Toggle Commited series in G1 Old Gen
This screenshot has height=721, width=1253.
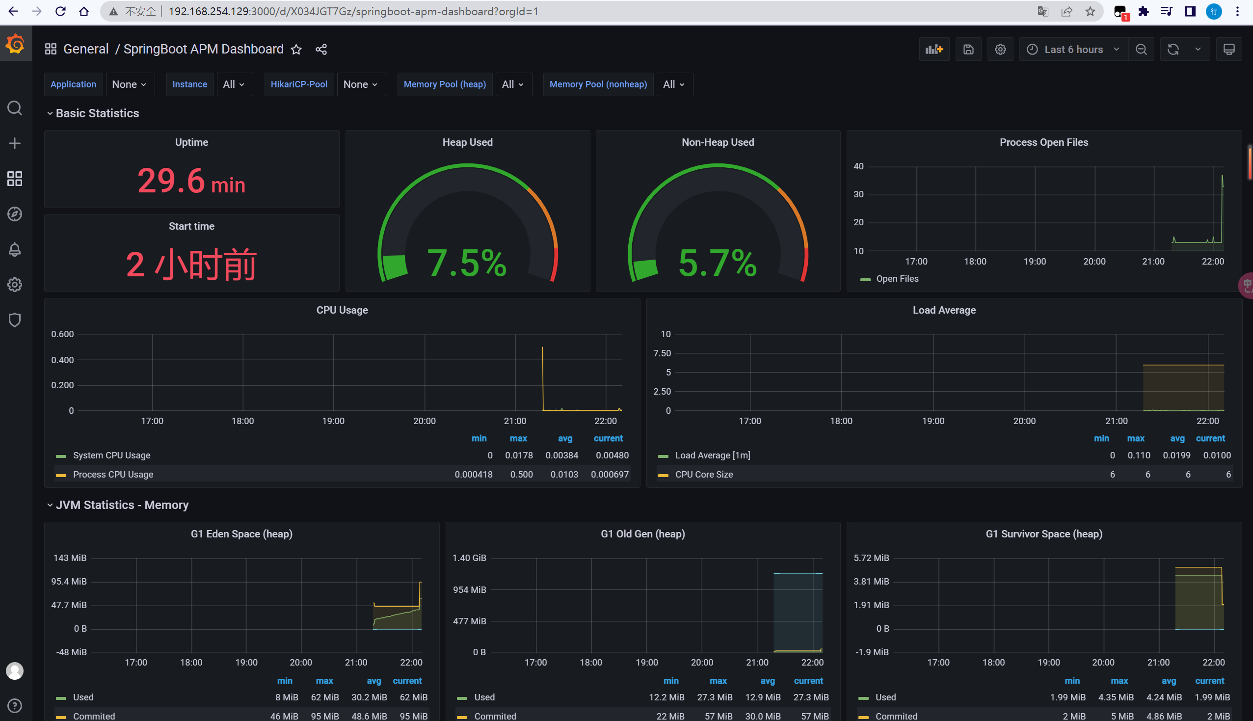pyautogui.click(x=495, y=716)
